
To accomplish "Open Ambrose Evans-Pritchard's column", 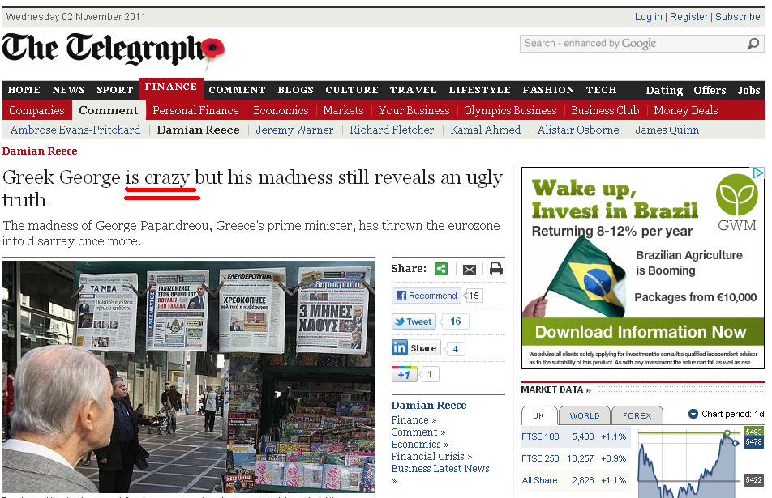I will [x=75, y=130].
